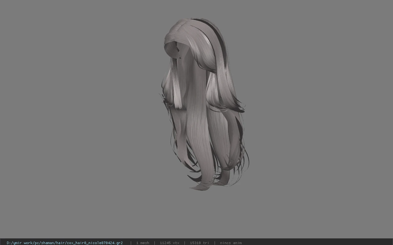Viewport: 393px width, 245px height.
Task: Click the 'nincs anim' status entry
Action: 231,243
